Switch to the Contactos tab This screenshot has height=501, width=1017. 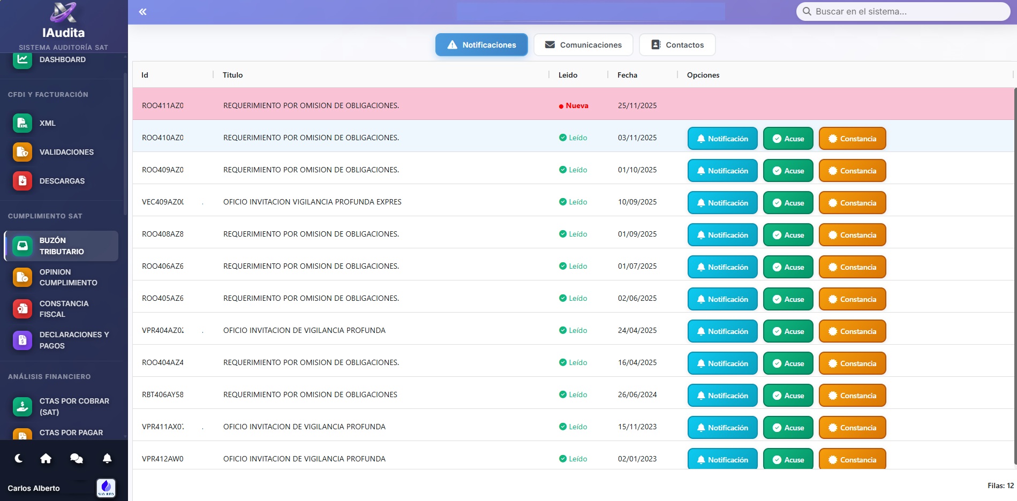[677, 45]
